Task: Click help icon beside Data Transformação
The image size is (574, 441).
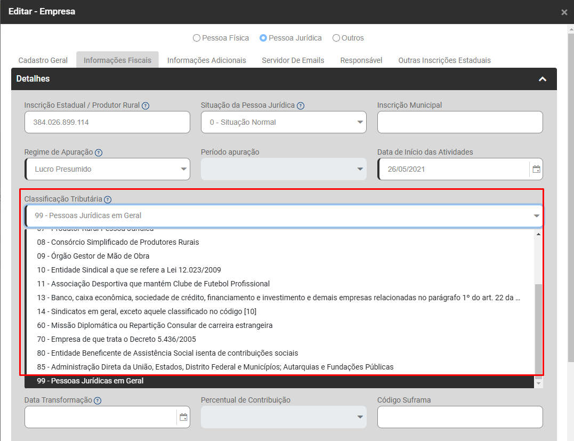Action: [98, 400]
